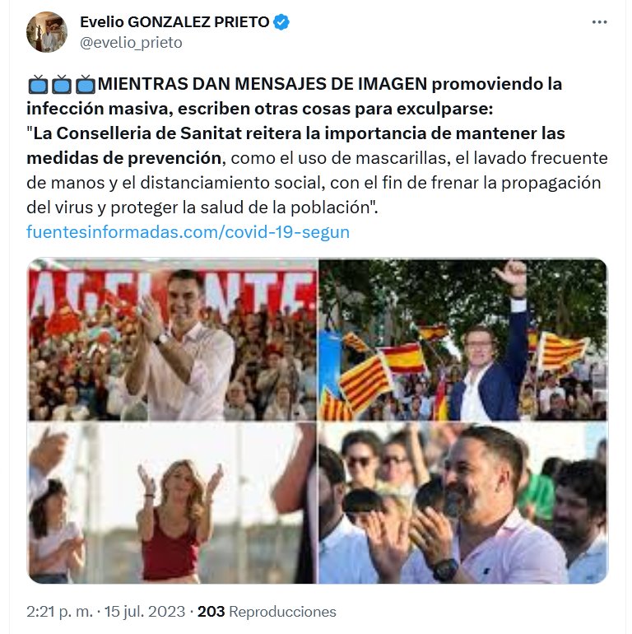
Task: Click the third TV emoji
Action: coord(86,85)
